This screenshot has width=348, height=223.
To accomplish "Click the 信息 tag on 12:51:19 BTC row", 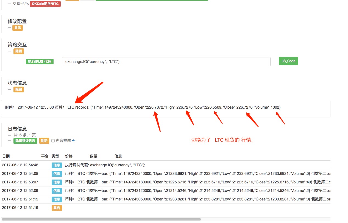I will point(57,199).
